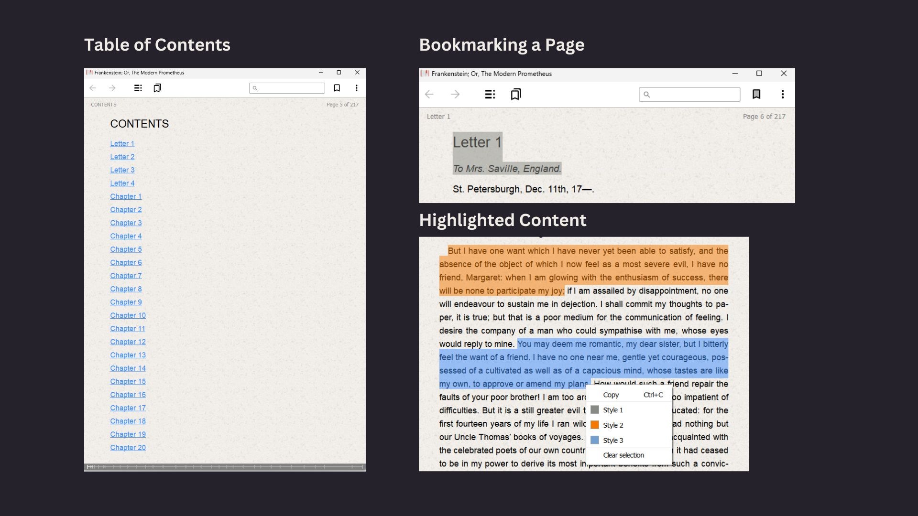This screenshot has height=516, width=918.
Task: Select the Chapter 18 link
Action: [128, 421]
